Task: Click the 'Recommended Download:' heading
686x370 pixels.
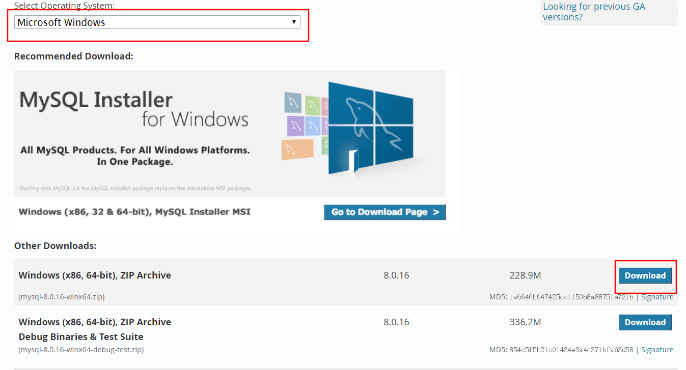Action: pyautogui.click(x=74, y=56)
